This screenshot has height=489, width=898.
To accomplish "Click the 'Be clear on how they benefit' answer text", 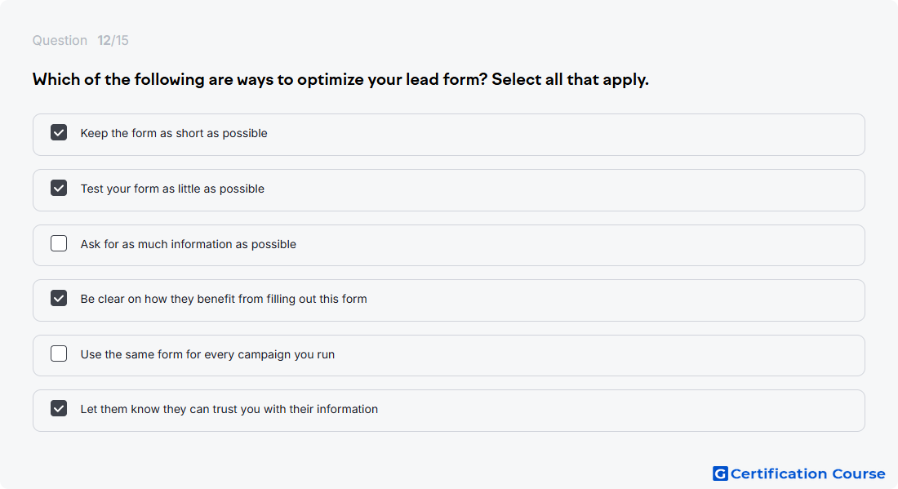I will [224, 299].
